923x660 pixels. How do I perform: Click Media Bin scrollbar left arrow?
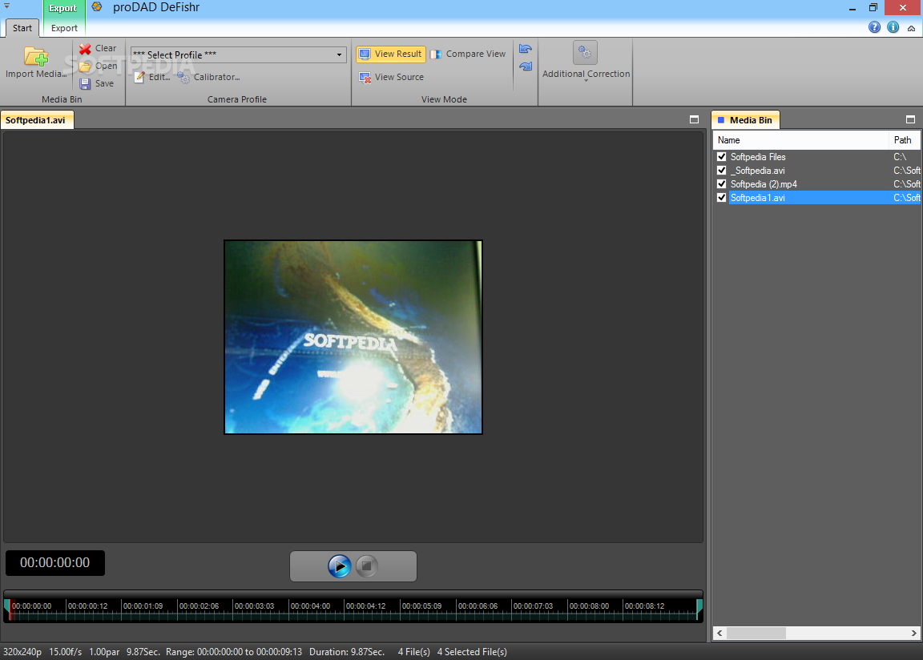point(719,633)
